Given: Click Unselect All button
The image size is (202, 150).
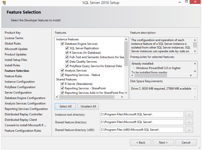Looking at the screenshot, I should point(88,107).
